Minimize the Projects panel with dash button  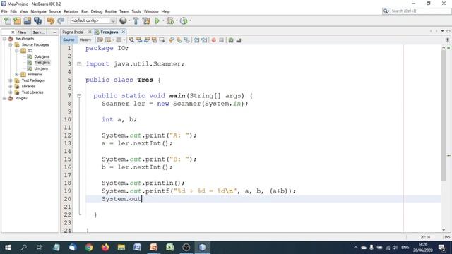click(55, 32)
